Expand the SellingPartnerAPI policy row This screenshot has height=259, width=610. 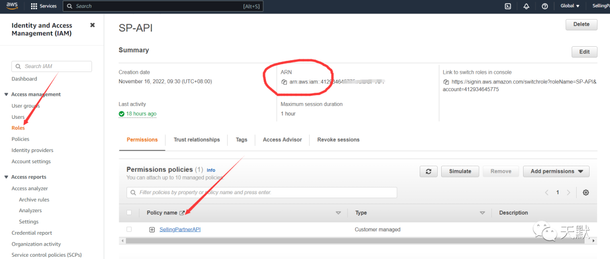click(152, 230)
